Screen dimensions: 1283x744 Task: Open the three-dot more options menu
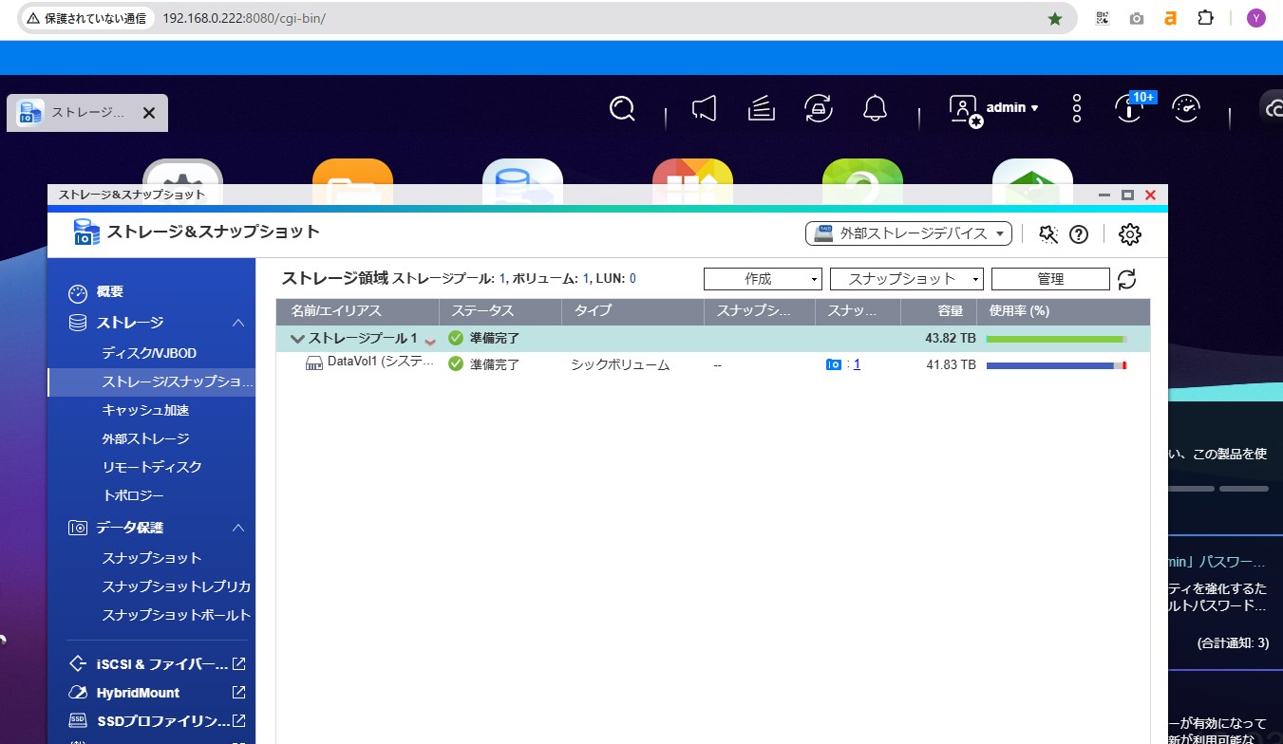(x=1076, y=109)
